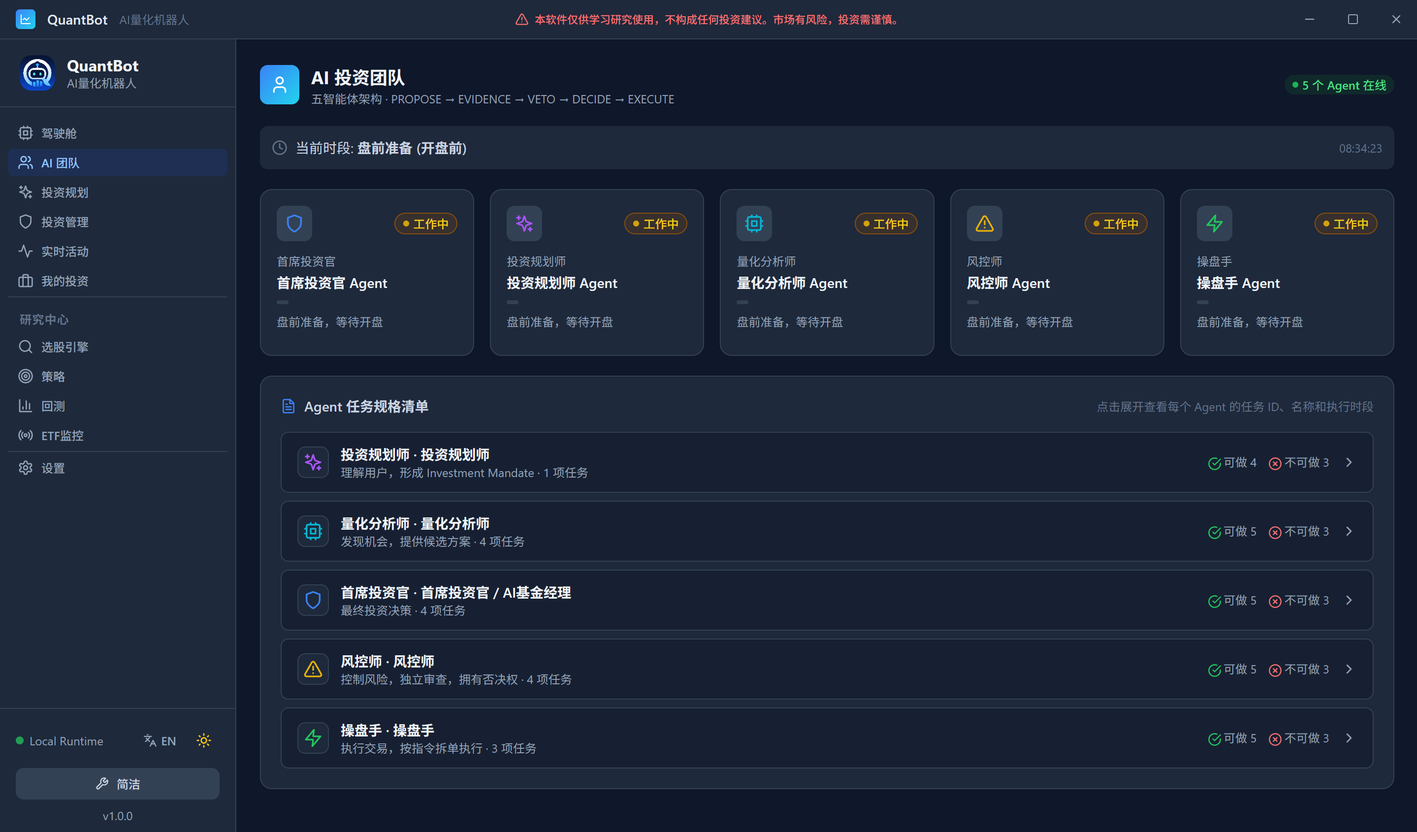Click shield icon in 首席投资官 task row
Viewport: 1417px width, 832px height.
point(313,600)
